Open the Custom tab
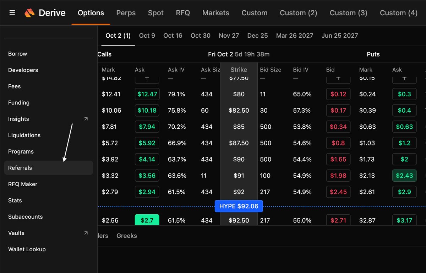 pyautogui.click(x=255, y=13)
